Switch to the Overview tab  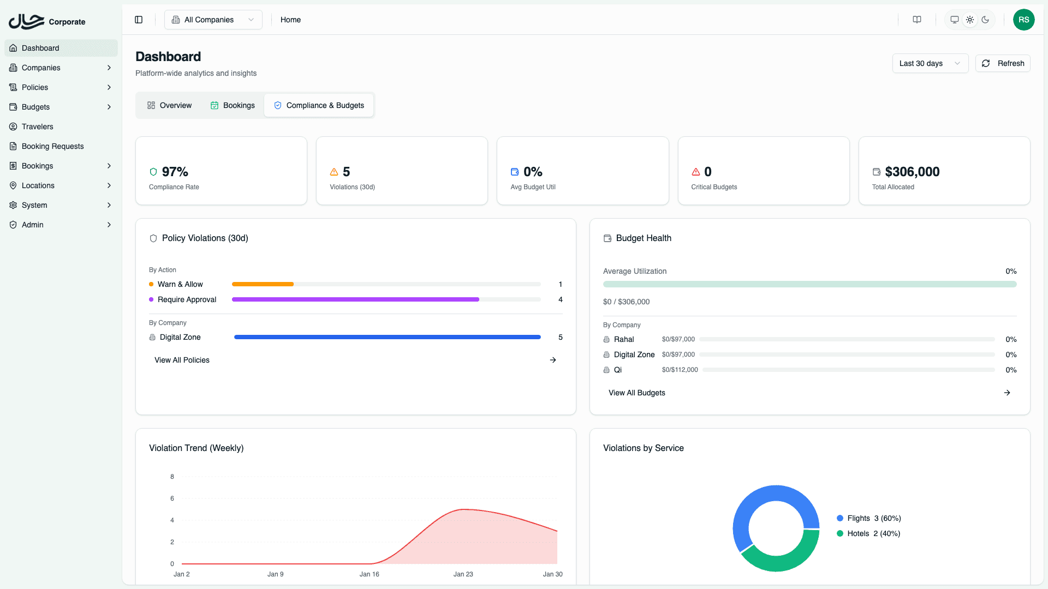[169, 105]
